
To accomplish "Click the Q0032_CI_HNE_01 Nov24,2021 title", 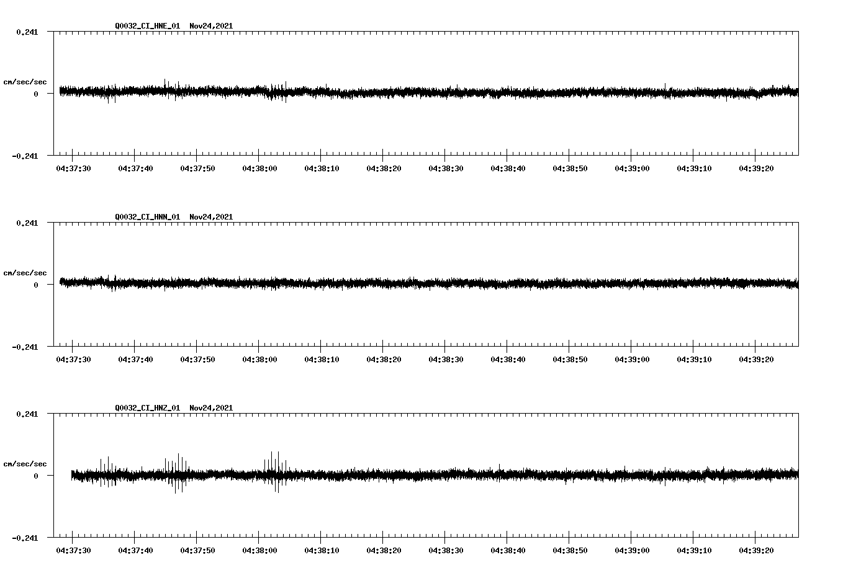I will click(x=174, y=26).
